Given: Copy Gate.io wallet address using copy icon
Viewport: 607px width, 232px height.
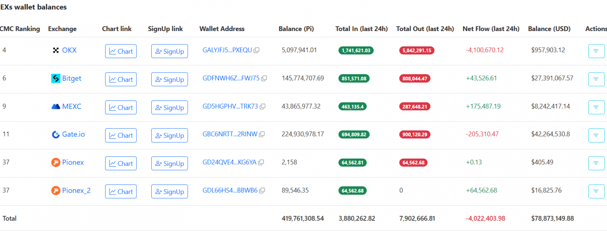Looking at the screenshot, I should click(262, 134).
